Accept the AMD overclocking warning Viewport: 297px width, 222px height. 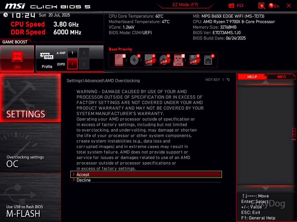click(146, 174)
